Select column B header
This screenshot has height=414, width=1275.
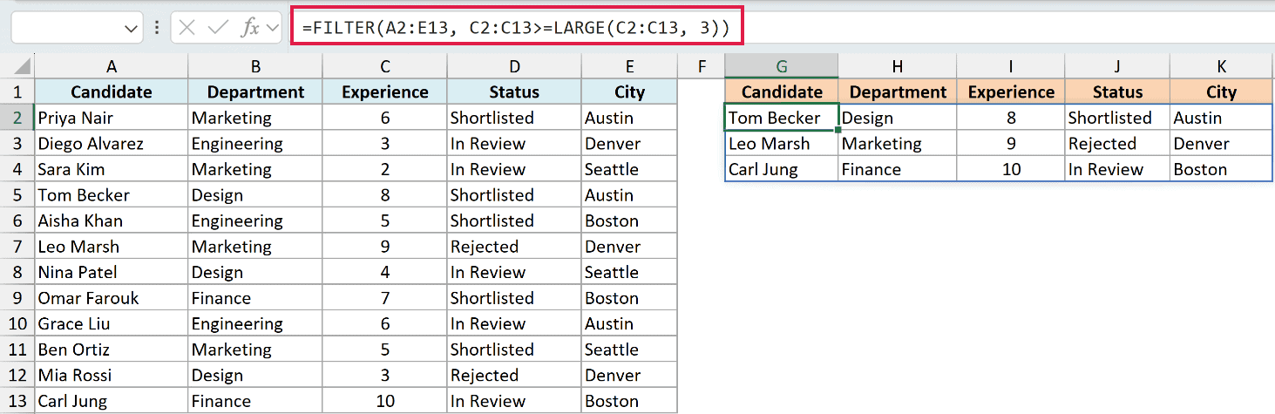click(x=255, y=66)
